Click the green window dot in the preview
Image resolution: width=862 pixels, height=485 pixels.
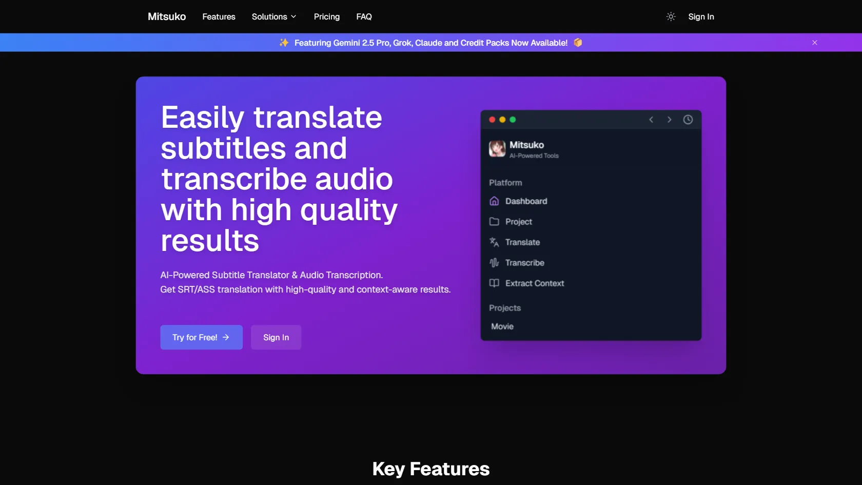[x=513, y=120]
